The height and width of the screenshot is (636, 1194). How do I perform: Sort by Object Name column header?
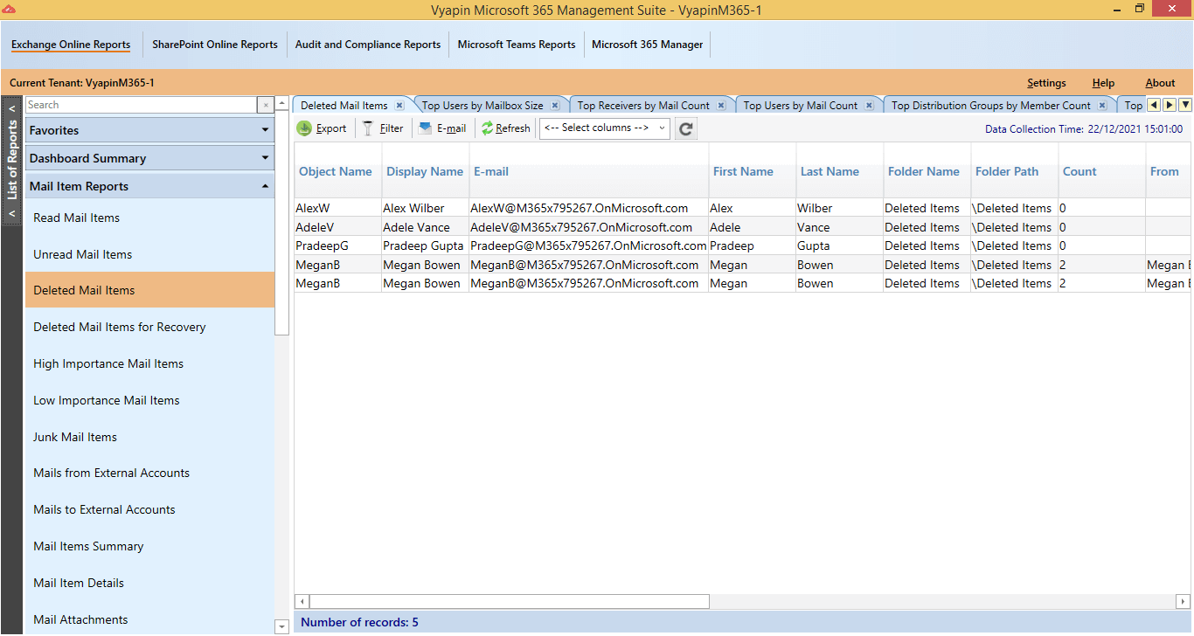coord(336,171)
